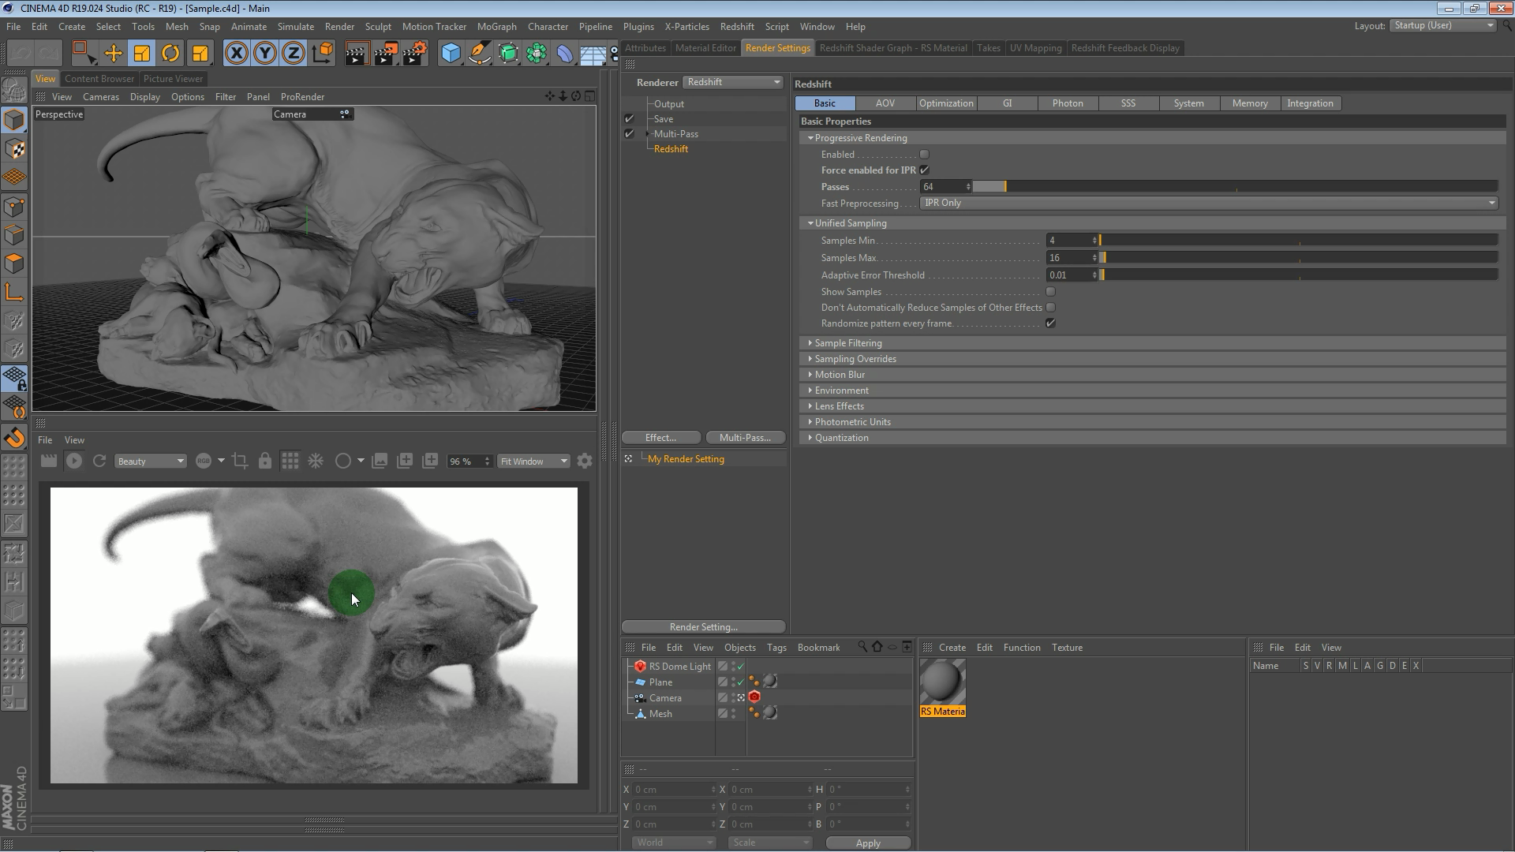Enable Progressive Rendering checkbox

pyautogui.click(x=924, y=155)
